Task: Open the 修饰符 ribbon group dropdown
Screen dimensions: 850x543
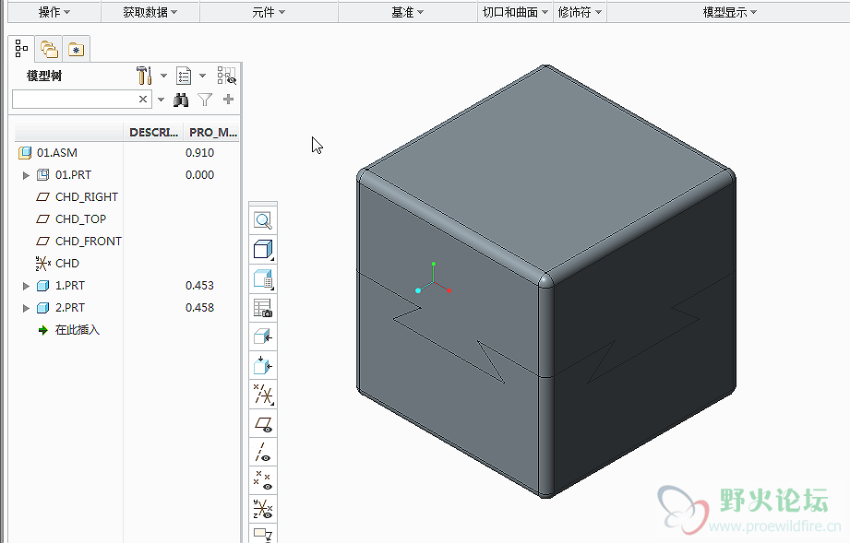Action: click(580, 12)
